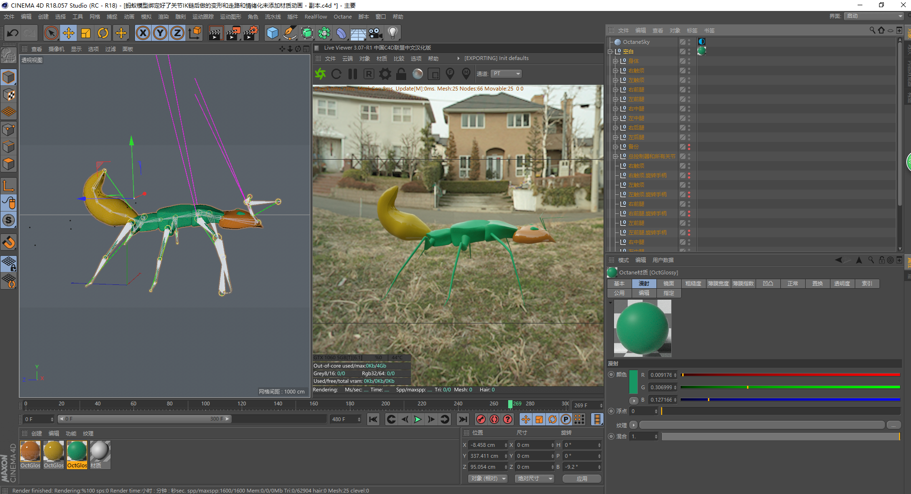This screenshot has height=494, width=911.
Task: Pause the Octane Live Viewer render
Action: [x=353, y=74]
